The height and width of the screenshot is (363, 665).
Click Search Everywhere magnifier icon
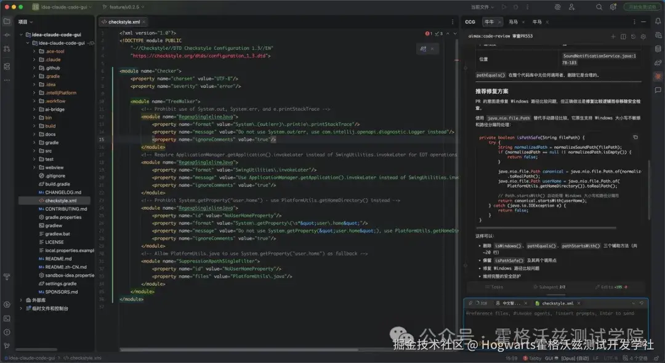coord(599,7)
